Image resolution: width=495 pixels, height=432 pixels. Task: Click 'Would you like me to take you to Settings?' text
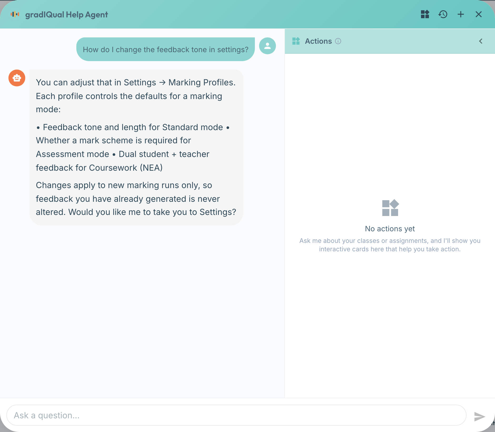[152, 212]
